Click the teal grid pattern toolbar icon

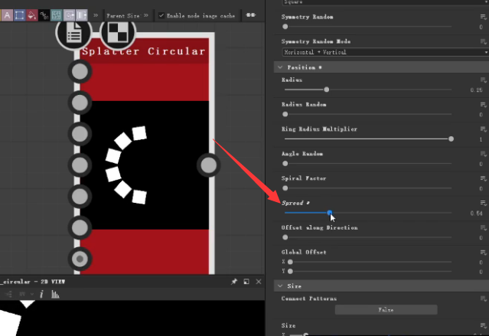[x=57, y=15]
